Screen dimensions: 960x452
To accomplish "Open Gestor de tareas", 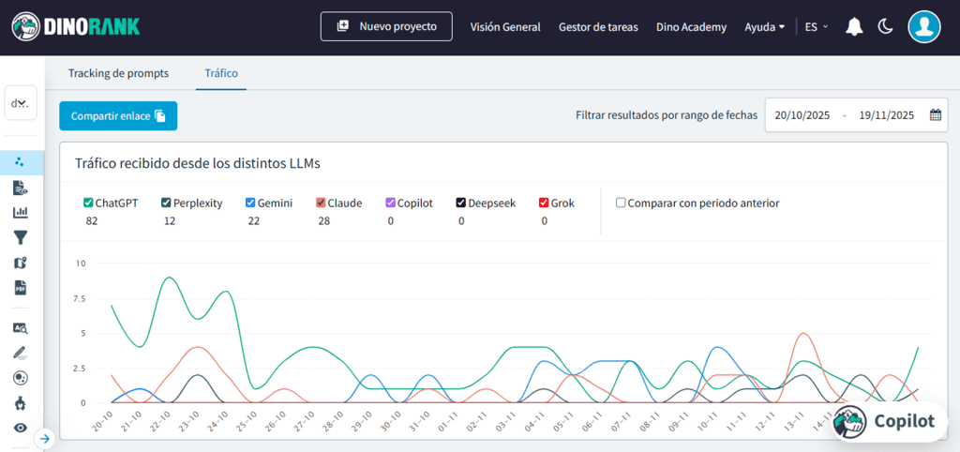I will pos(598,27).
